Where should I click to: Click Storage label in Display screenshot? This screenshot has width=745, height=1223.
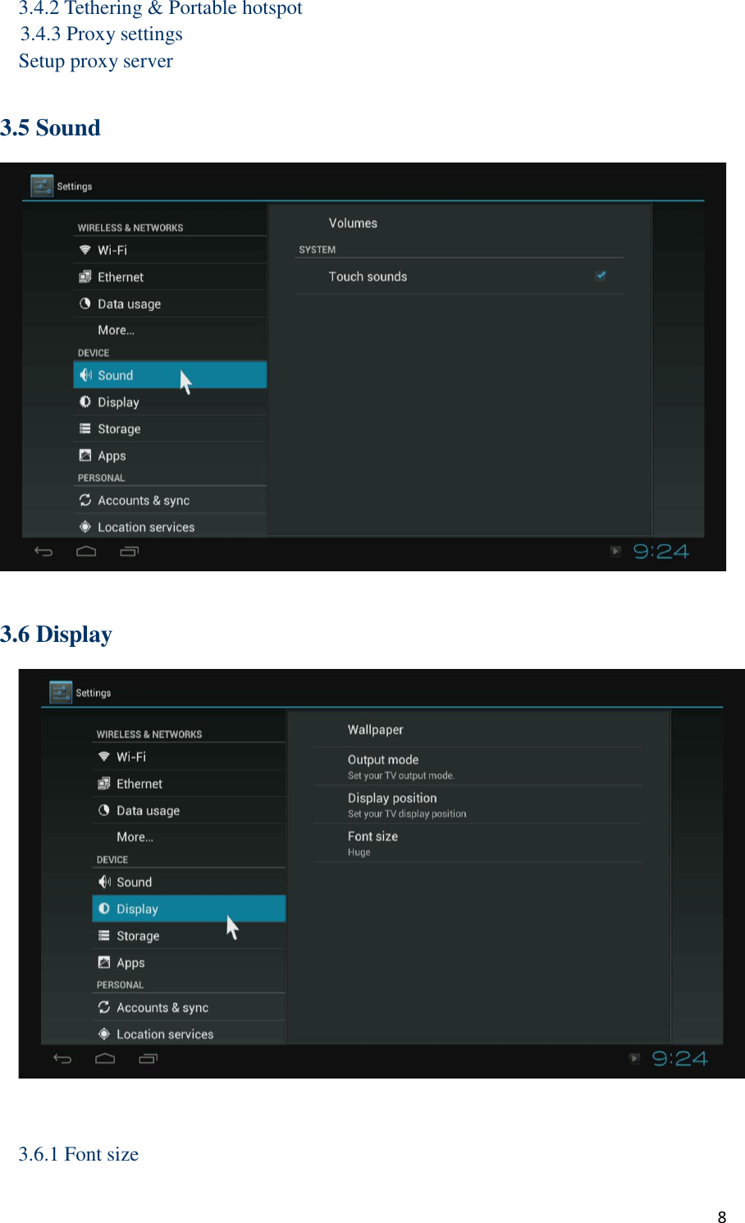pyautogui.click(x=138, y=936)
